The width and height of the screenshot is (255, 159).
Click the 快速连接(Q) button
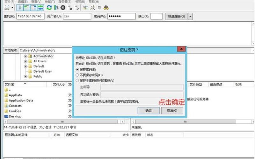click(177, 17)
